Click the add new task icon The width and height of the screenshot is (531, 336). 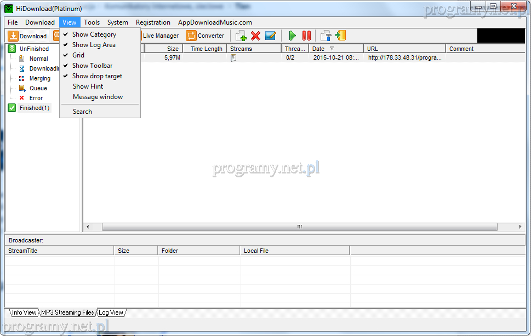pyautogui.click(x=241, y=36)
